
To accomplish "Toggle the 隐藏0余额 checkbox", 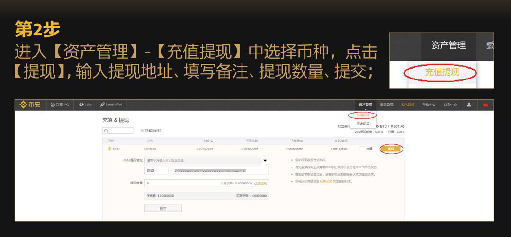I will coord(143,131).
